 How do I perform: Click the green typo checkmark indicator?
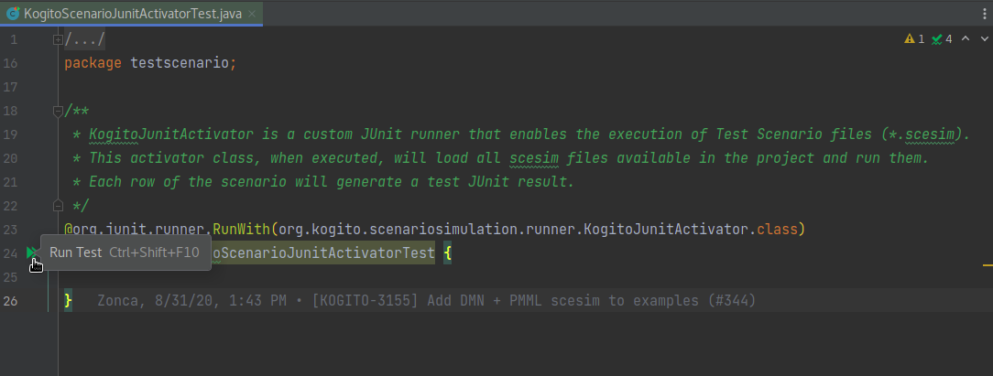(936, 39)
